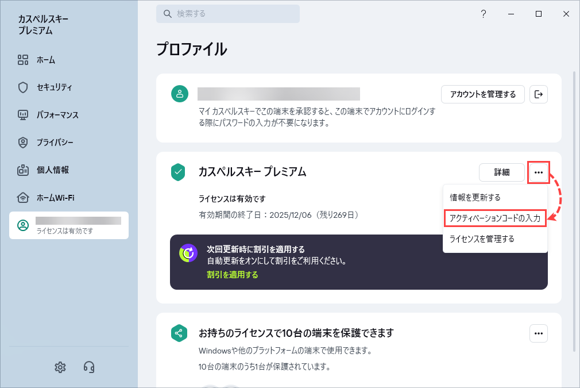Open application settings via the gear icon
The height and width of the screenshot is (388, 580).
pos(60,367)
